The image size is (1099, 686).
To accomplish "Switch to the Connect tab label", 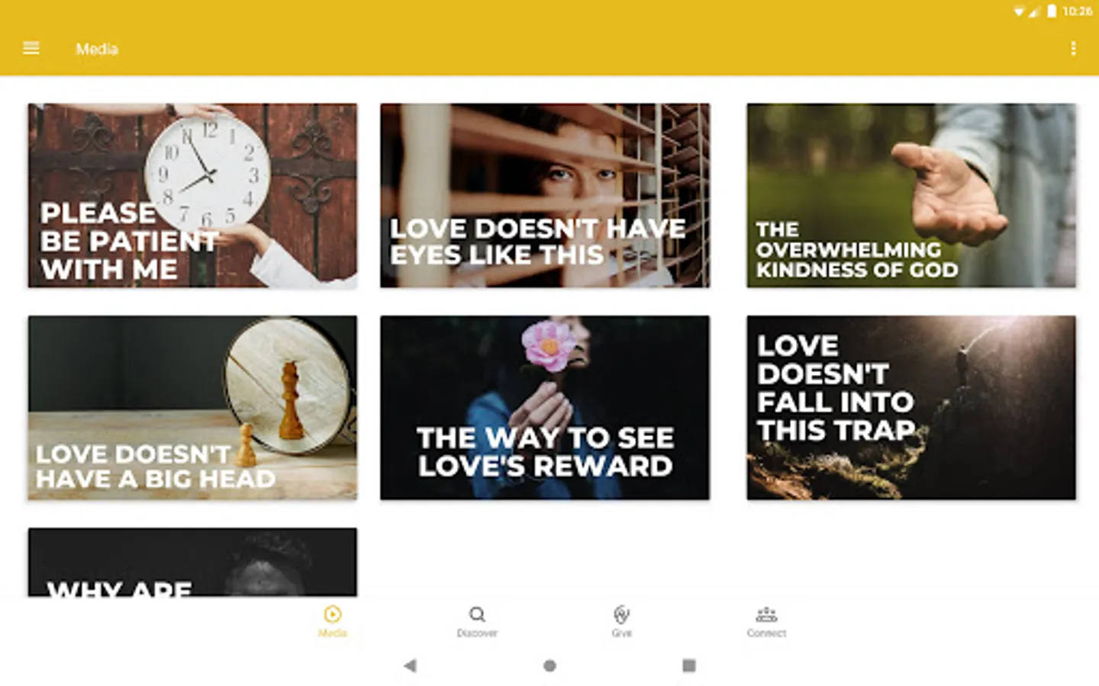I will [766, 633].
